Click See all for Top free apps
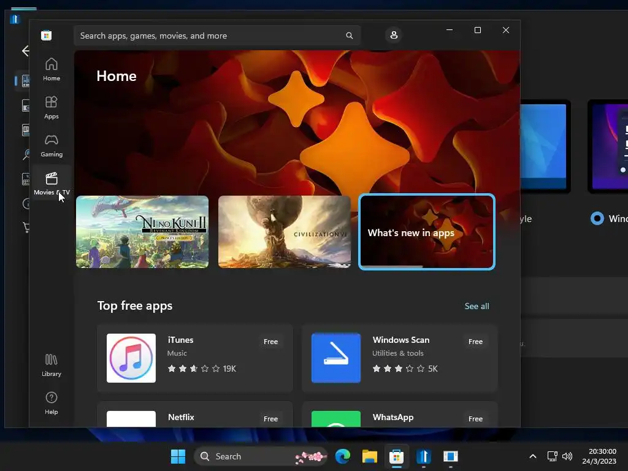628x471 pixels. click(x=477, y=306)
